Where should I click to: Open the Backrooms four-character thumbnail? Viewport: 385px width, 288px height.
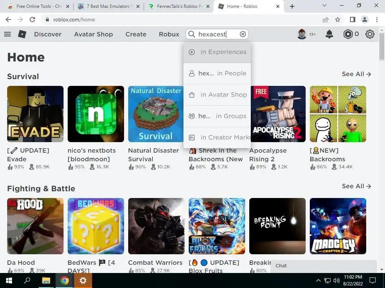pyautogui.click(x=338, y=114)
